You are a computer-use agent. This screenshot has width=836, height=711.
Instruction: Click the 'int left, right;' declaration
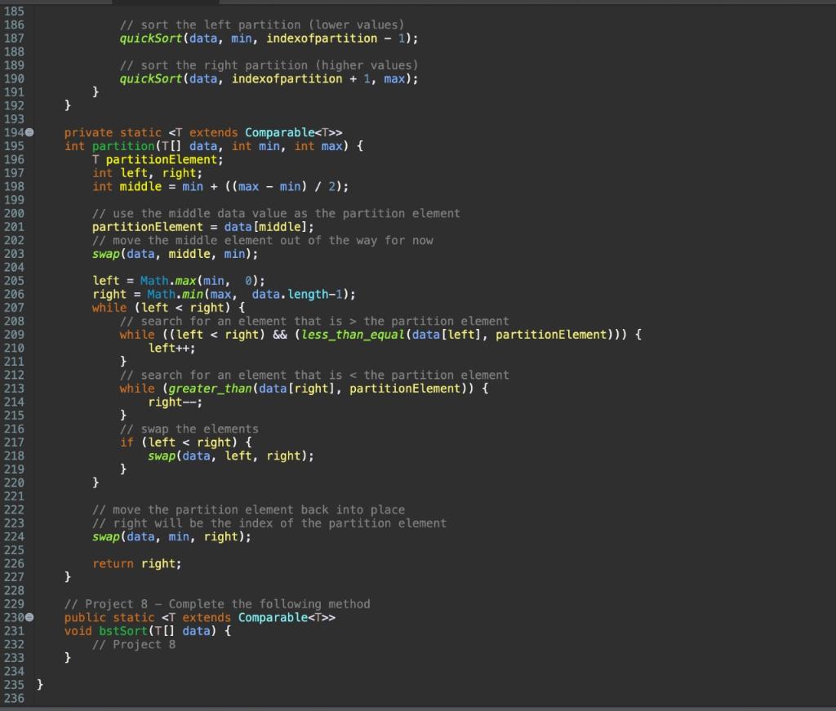[147, 173]
